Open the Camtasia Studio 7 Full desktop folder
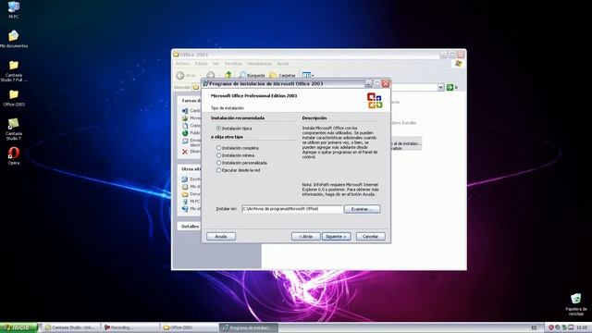592x333 pixels. click(14, 71)
